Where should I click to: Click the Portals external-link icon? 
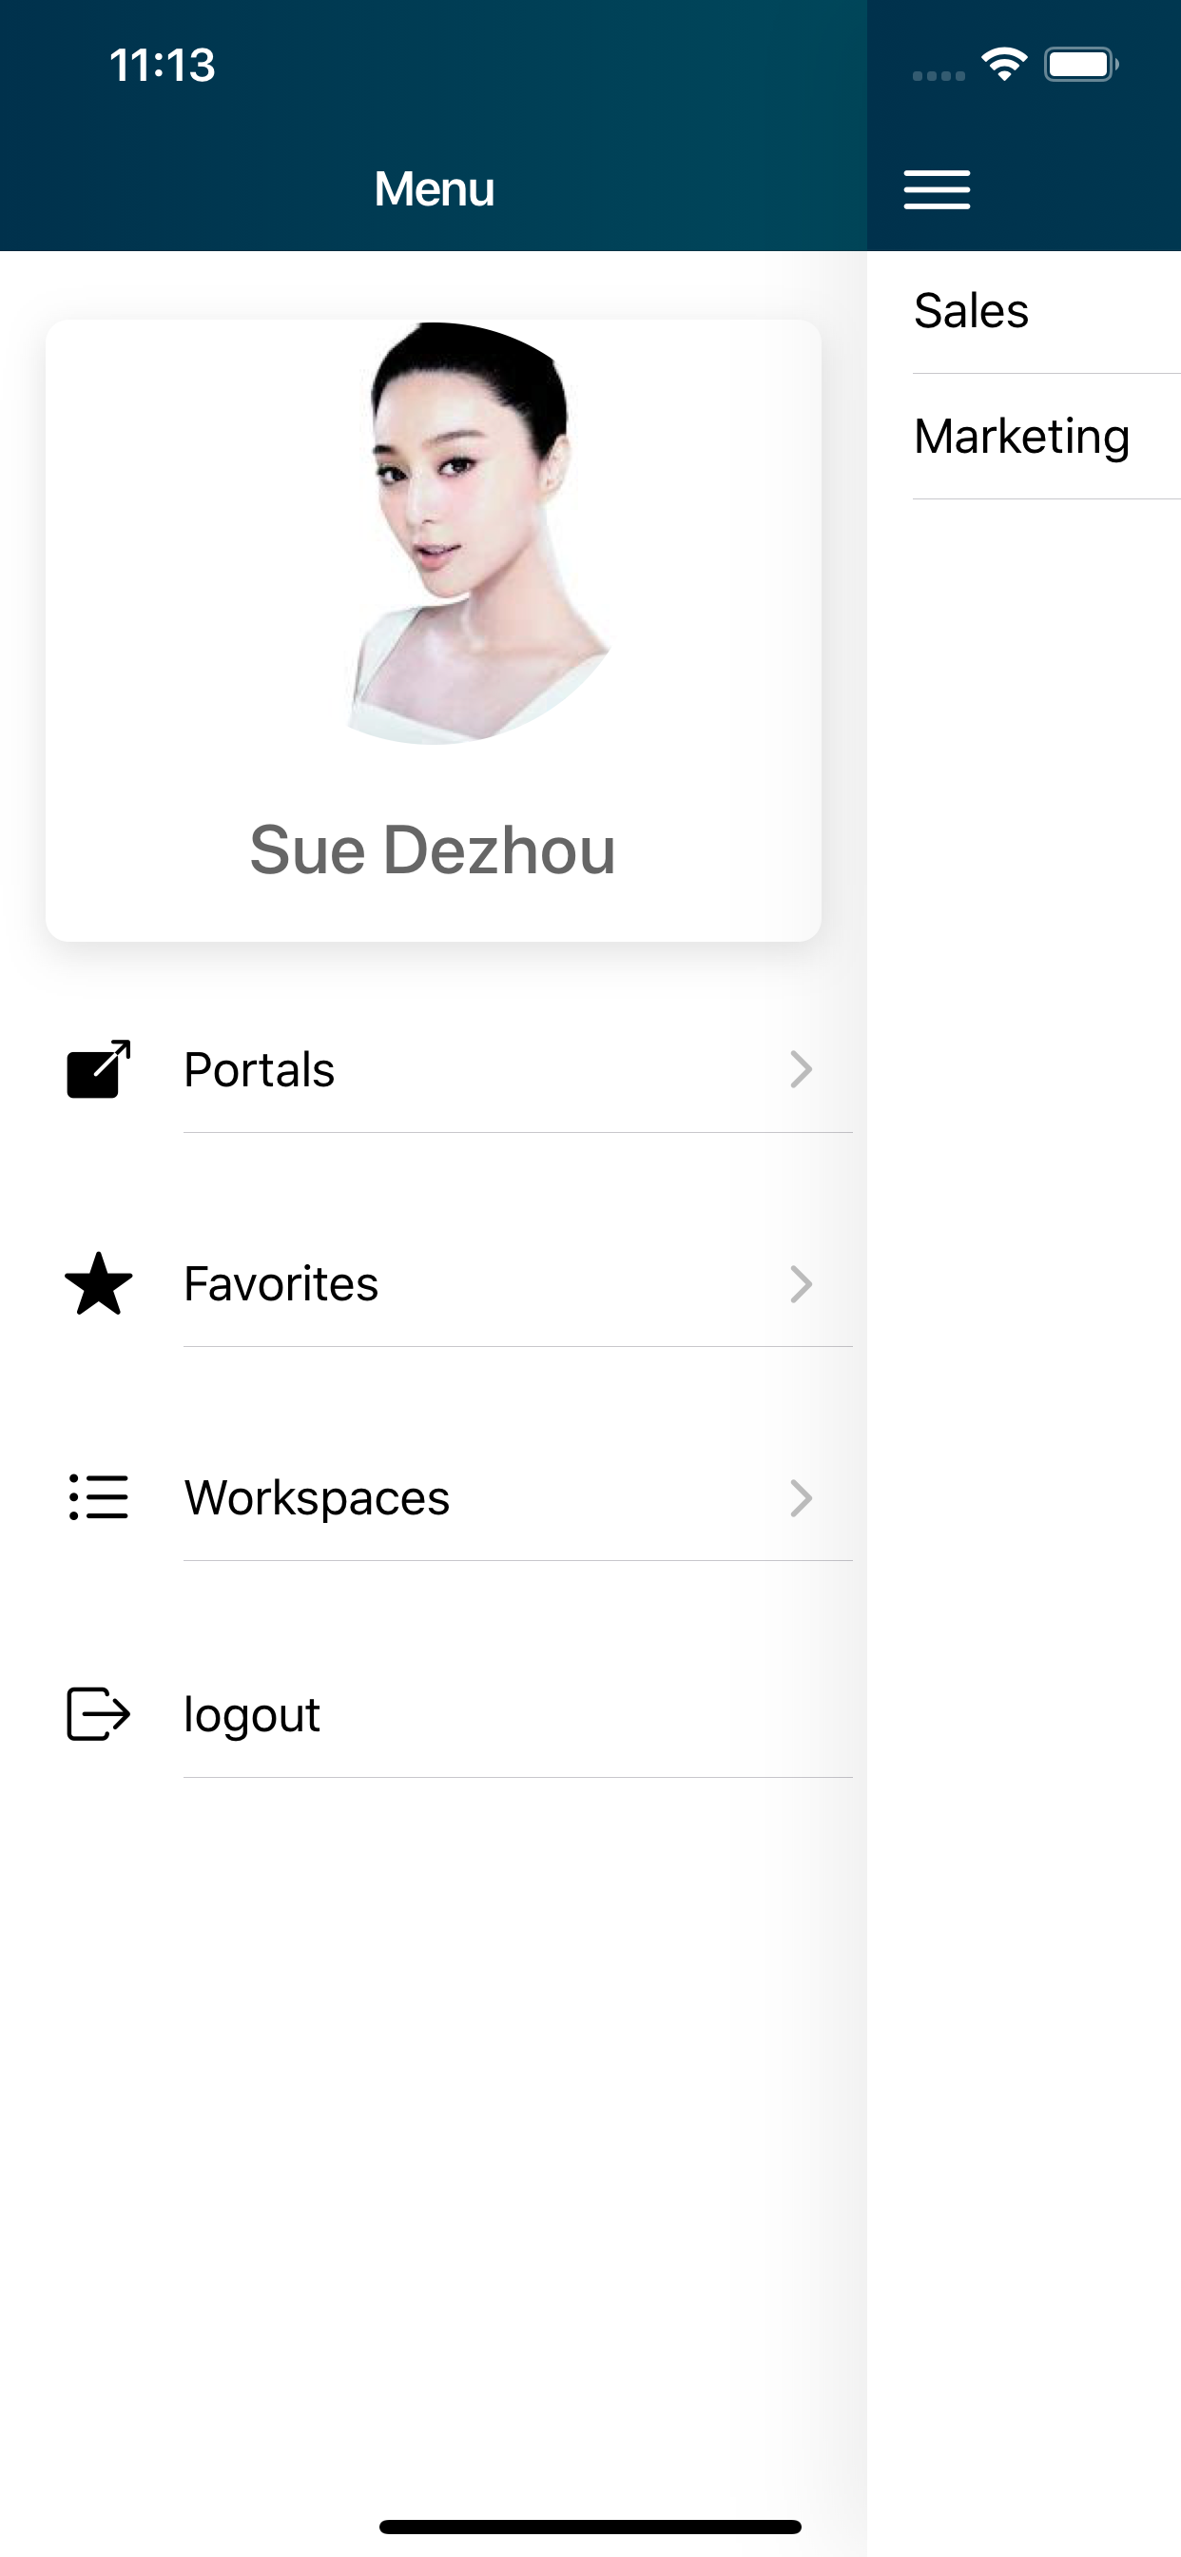coord(98,1069)
